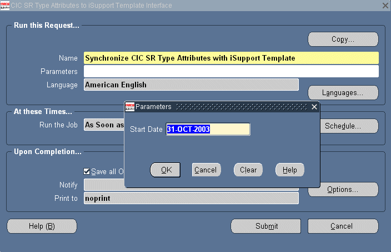Click the Upon Completion... heading
Screen dimensions: 391x252
48,152
